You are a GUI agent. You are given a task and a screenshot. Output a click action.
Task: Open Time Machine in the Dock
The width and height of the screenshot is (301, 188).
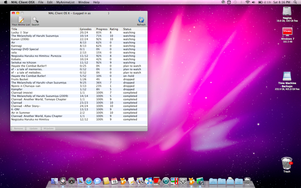166,181
